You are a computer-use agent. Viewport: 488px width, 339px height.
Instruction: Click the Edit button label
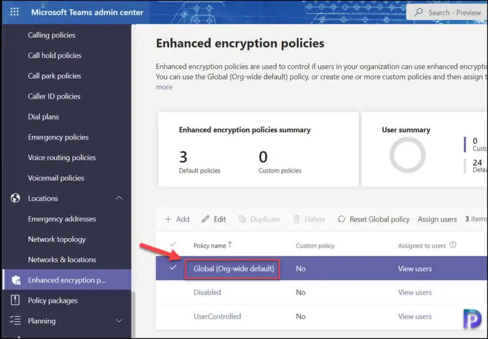[220, 219]
